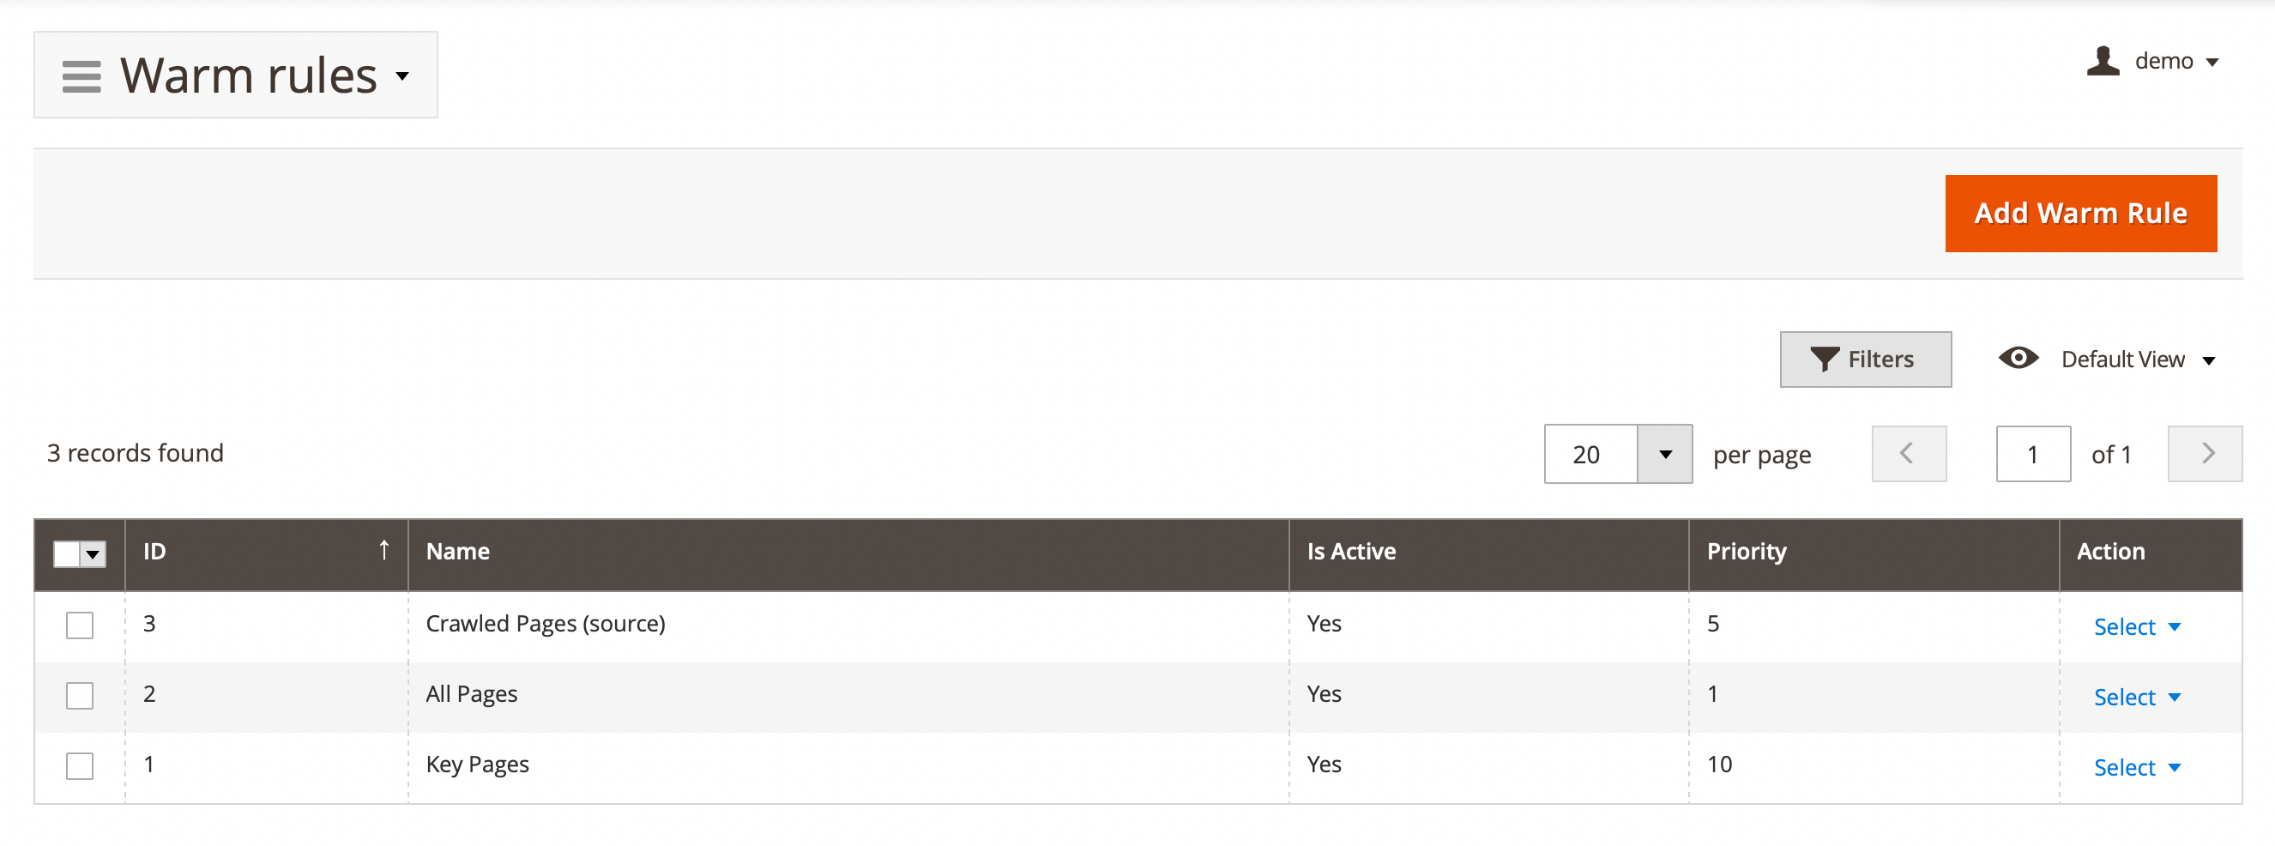This screenshot has width=2275, height=846.
Task: Open the select-all checkbox dropdown arrow
Action: [x=92, y=553]
